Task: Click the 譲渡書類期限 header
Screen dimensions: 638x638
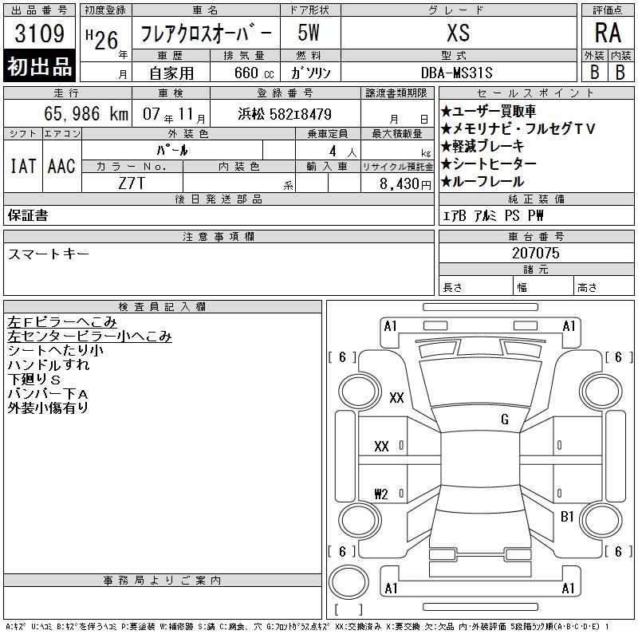Action: click(x=396, y=93)
